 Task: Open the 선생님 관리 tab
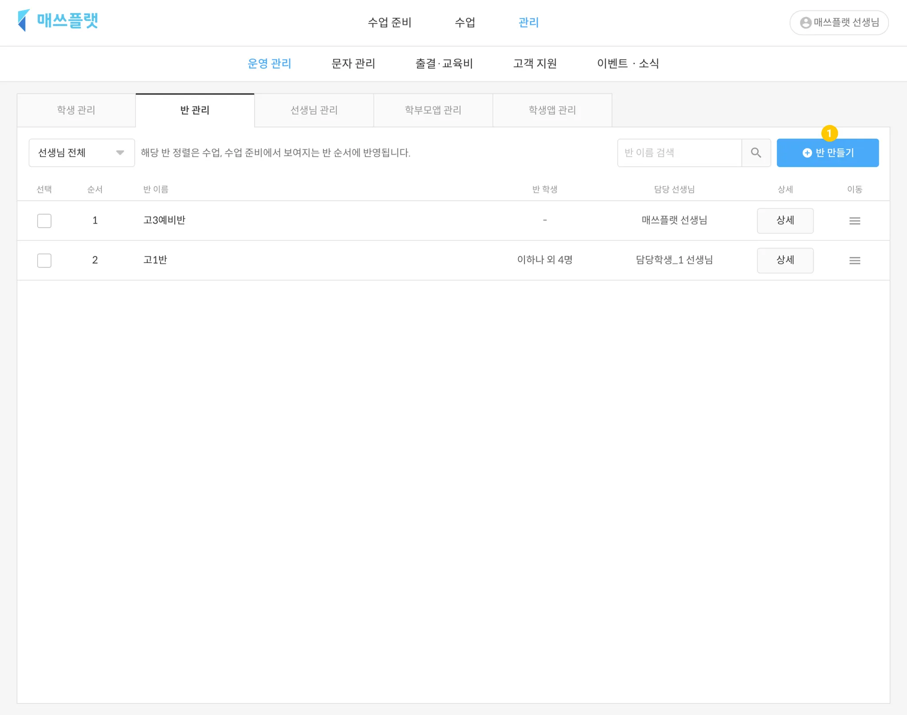(x=314, y=110)
